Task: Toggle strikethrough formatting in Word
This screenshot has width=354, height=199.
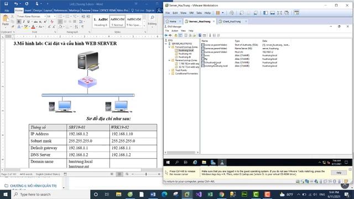Action: pos(35,22)
